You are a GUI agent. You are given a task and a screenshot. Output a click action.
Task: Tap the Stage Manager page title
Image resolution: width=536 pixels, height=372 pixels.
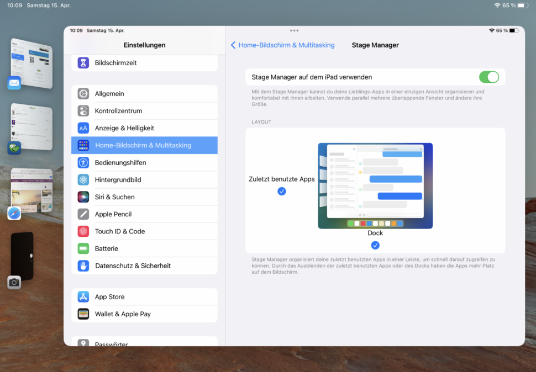coord(375,45)
